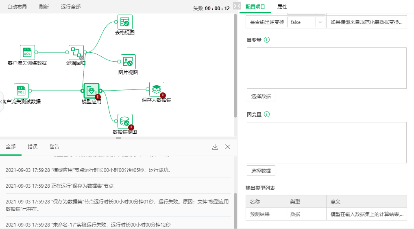Viewport: 414px width, 229px height.
Task: Click 选择数据 button under 因变量
Action: 261,171
